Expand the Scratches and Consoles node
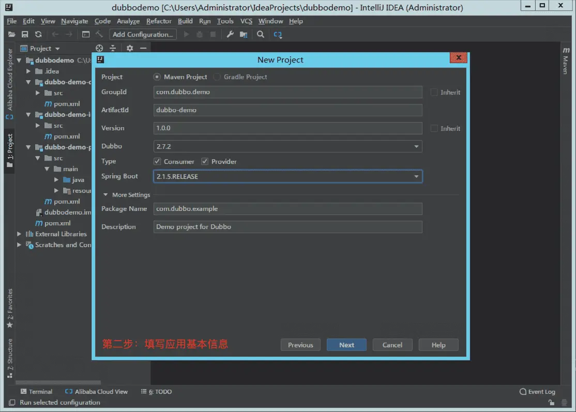The height and width of the screenshot is (412, 576). click(x=19, y=245)
